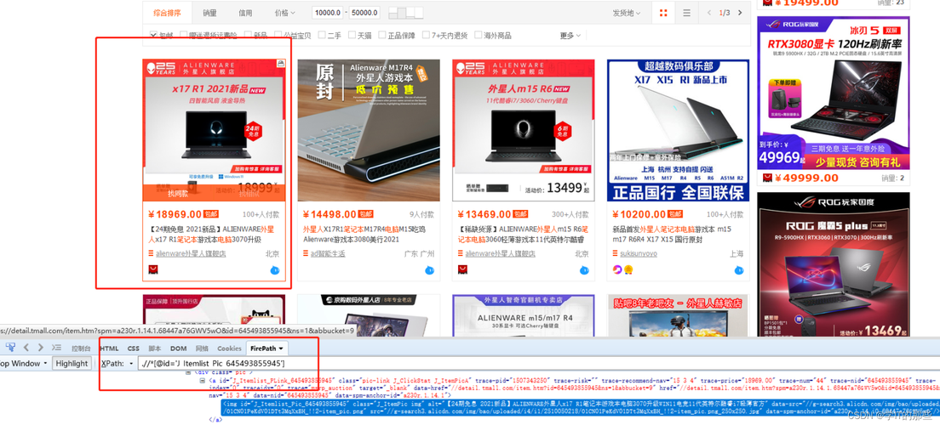Open Firebug 网络 network tab

[202, 348]
